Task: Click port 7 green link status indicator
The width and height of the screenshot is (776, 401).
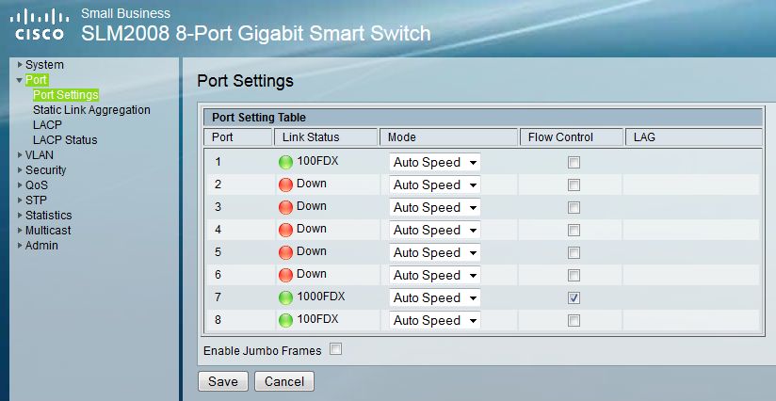Action: pos(285,297)
